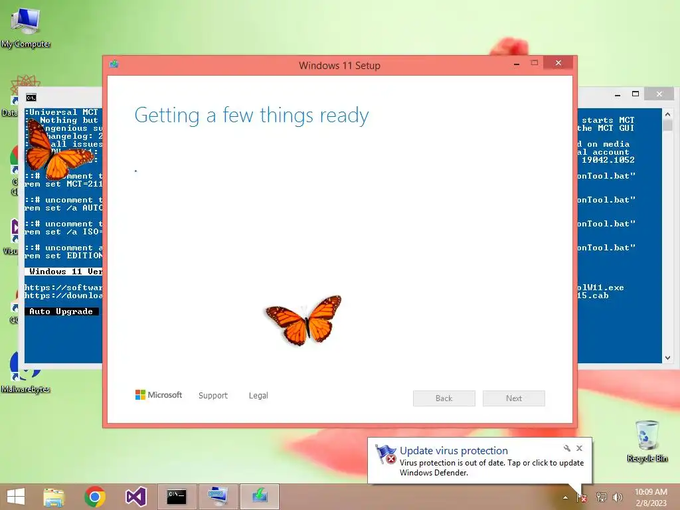Open Visual Studio from taskbar
This screenshot has height=510, width=680.
coord(135,497)
